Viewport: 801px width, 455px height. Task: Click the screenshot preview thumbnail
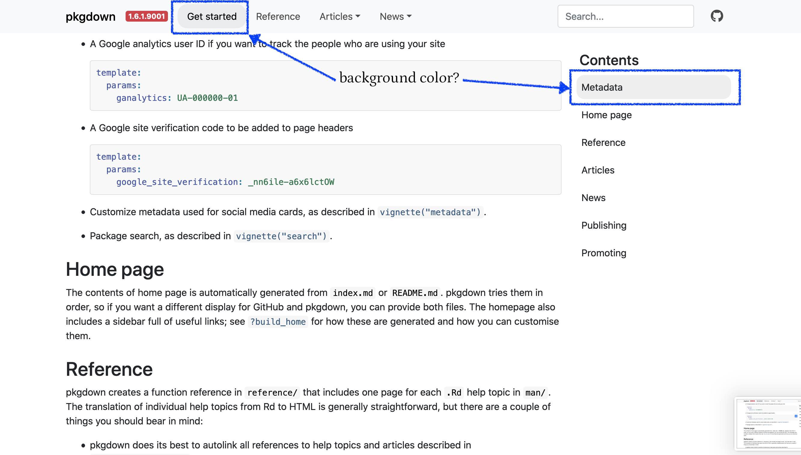tap(768, 423)
